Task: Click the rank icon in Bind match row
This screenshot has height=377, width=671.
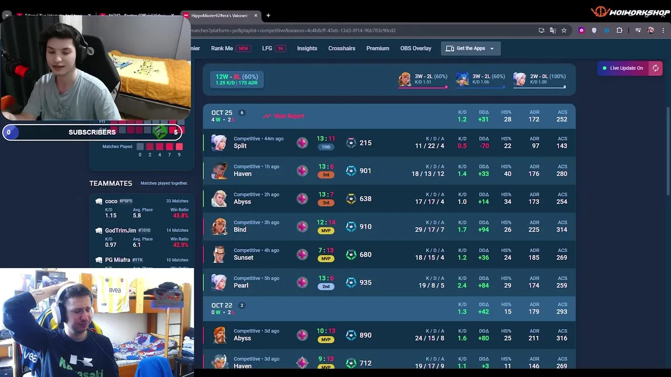Action: (302, 226)
